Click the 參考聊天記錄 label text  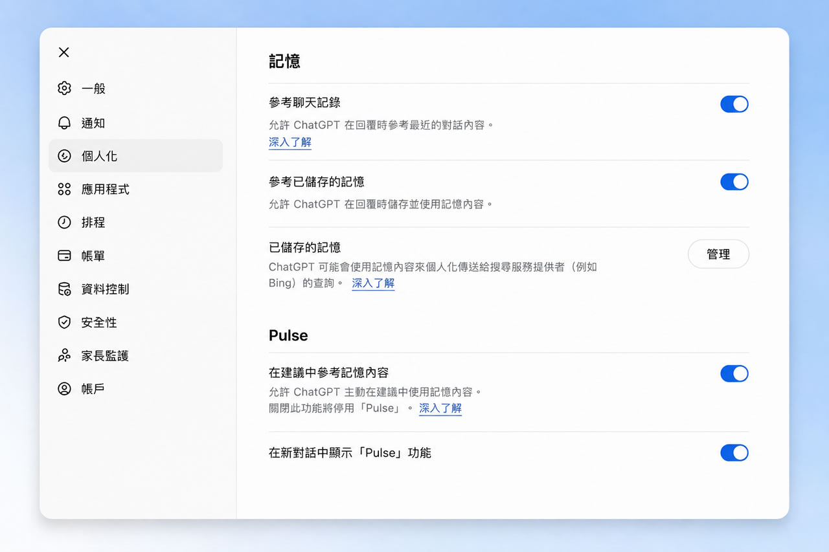305,103
